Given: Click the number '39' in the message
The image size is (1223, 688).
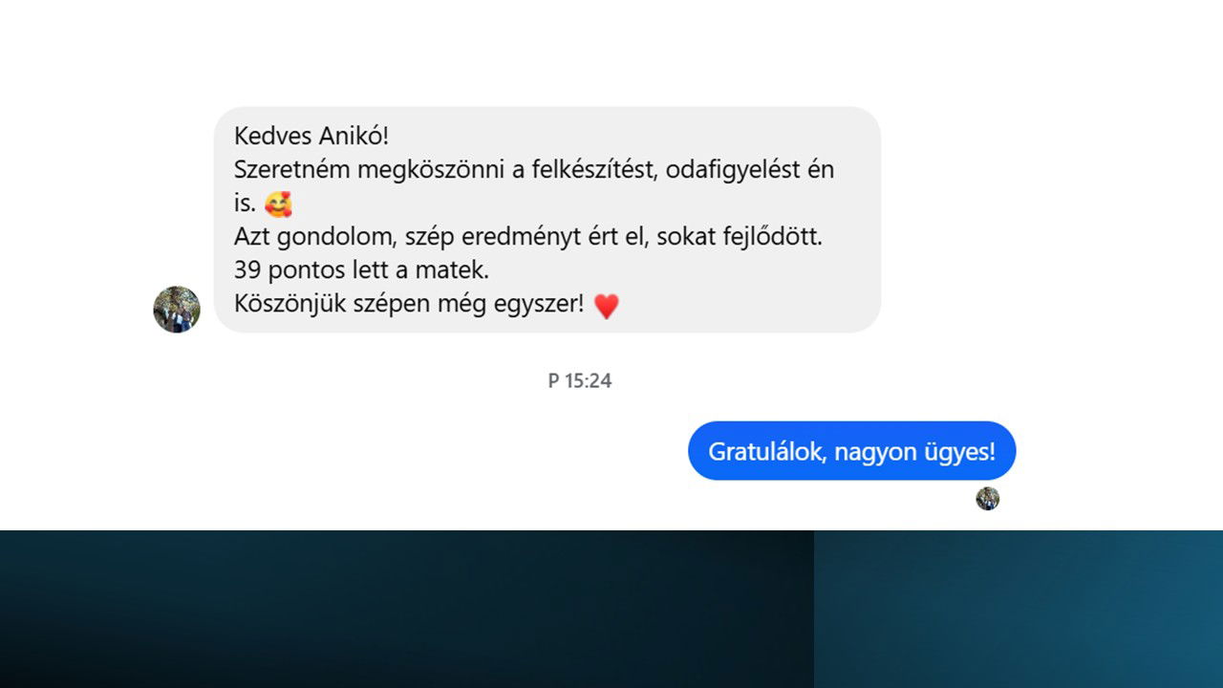Looking at the screenshot, I should 247,270.
